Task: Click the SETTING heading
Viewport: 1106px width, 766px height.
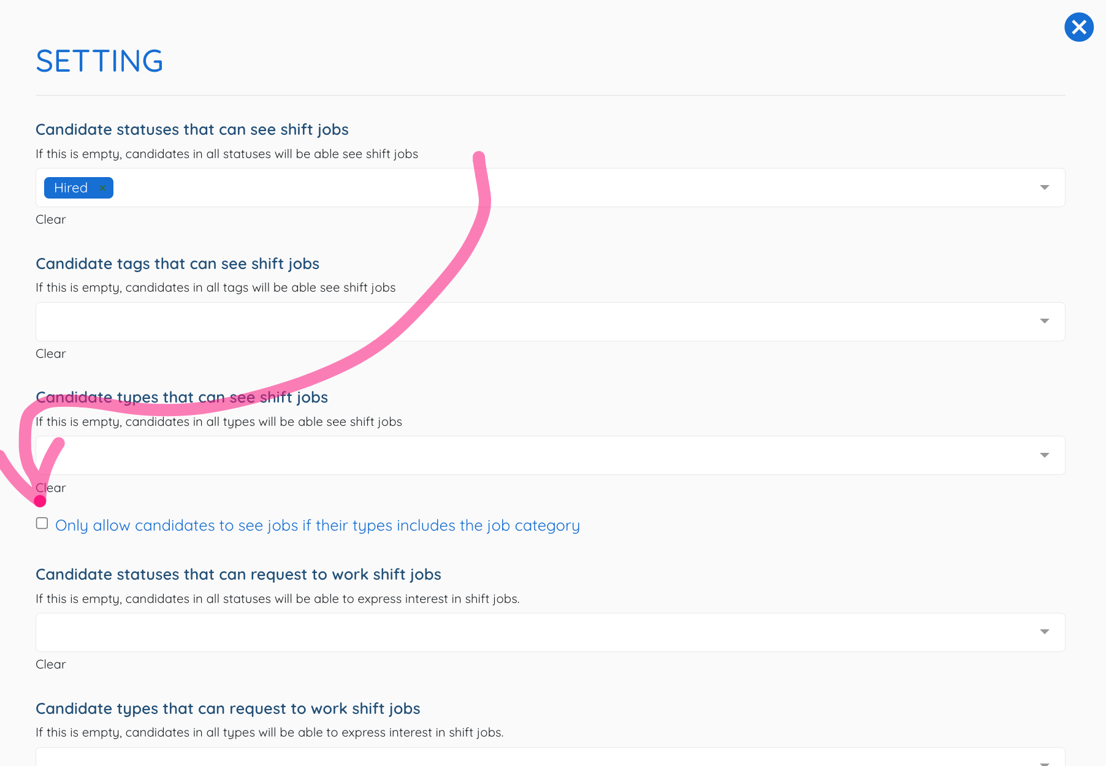Action: coord(99,61)
